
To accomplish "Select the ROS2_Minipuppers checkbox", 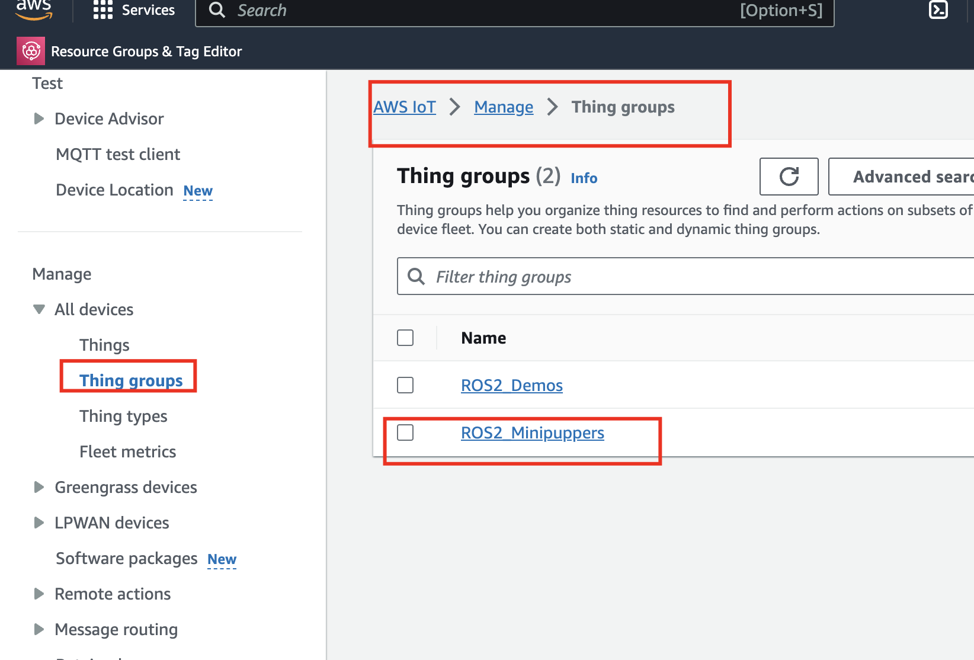I will (x=405, y=432).
